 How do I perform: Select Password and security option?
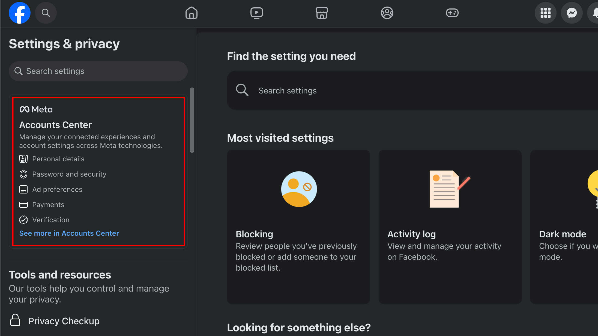click(x=69, y=174)
